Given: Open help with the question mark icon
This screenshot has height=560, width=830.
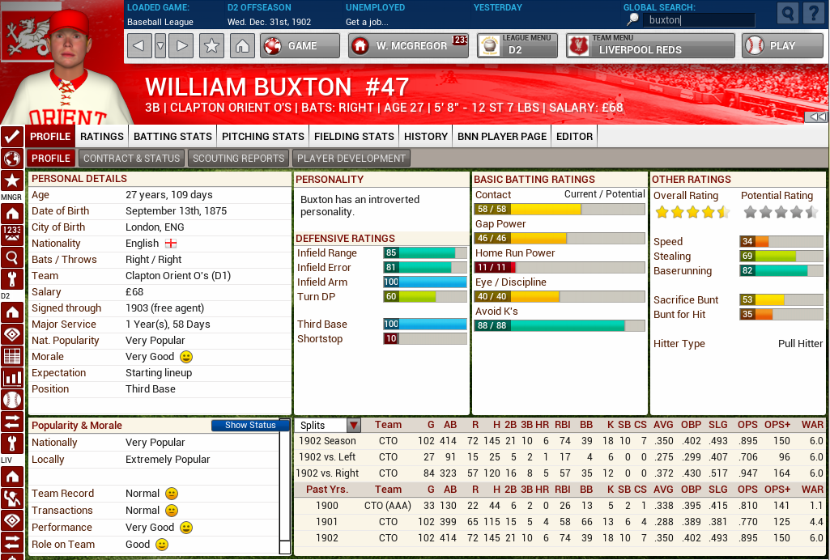Looking at the screenshot, I should click(812, 14).
